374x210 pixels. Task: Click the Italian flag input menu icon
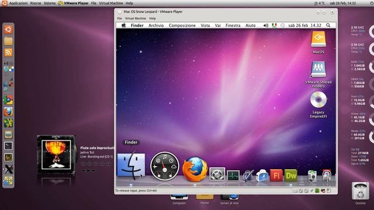coord(274,25)
